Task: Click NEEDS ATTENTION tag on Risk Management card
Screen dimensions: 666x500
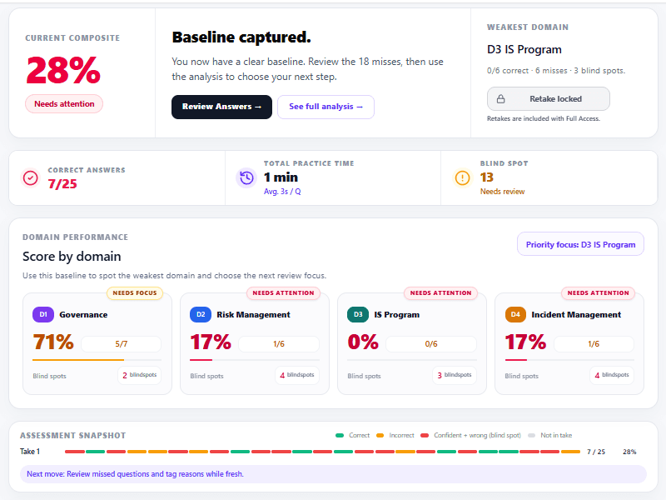Action: click(x=283, y=293)
